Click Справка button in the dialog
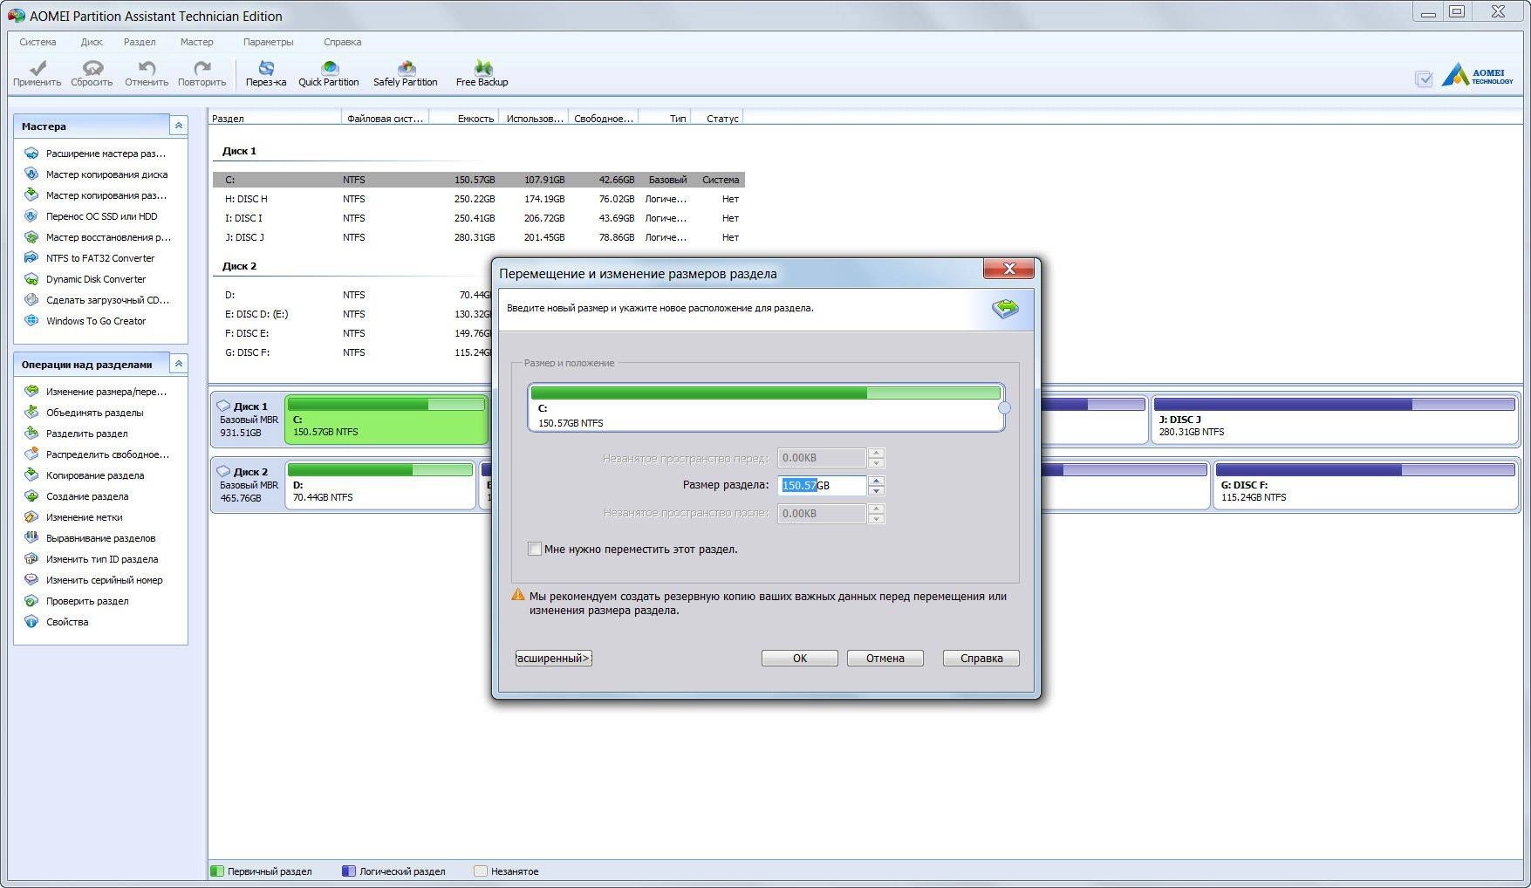 click(x=981, y=659)
